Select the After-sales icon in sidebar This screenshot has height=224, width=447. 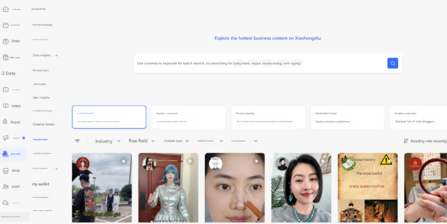tap(5, 57)
